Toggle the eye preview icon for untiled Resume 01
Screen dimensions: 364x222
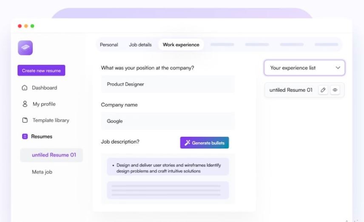335,90
